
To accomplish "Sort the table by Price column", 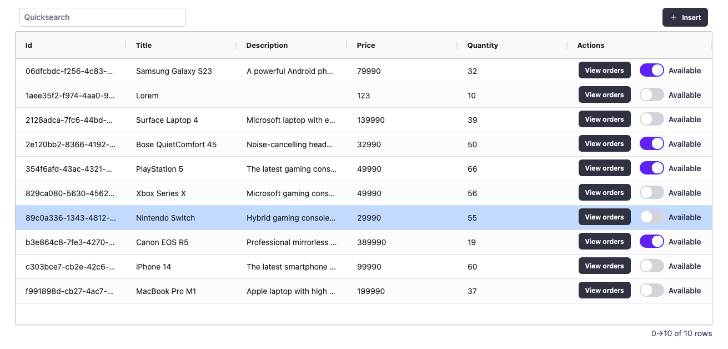I will click(366, 45).
